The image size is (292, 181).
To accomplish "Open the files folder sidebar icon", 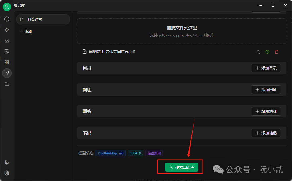I will point(7,84).
